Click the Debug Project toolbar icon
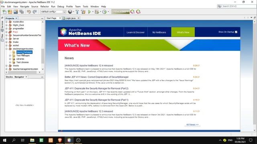 (97, 12)
